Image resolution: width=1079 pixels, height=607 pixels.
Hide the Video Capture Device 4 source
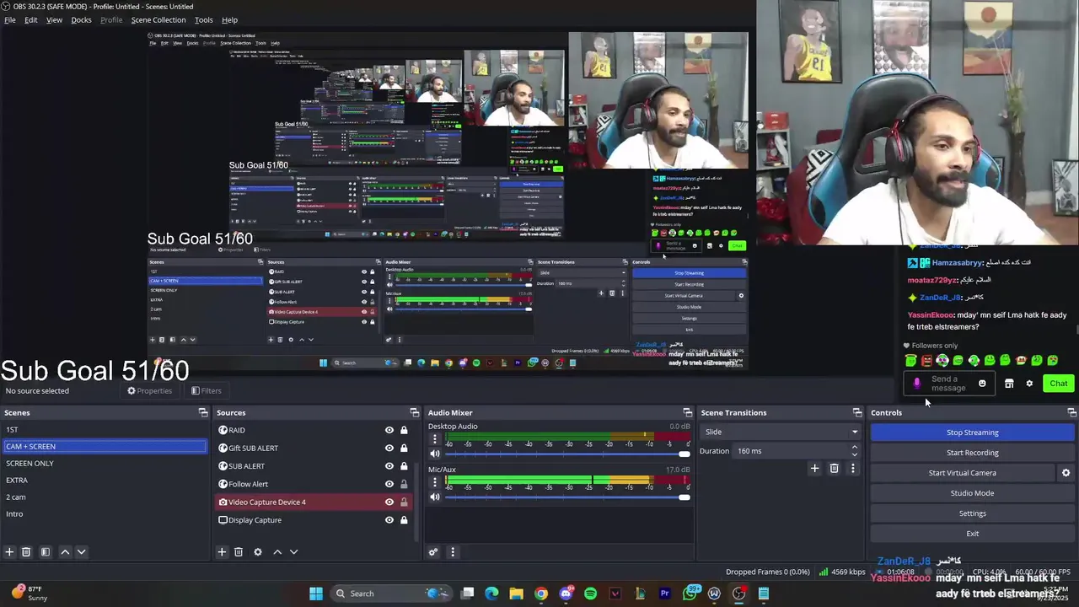(x=389, y=502)
